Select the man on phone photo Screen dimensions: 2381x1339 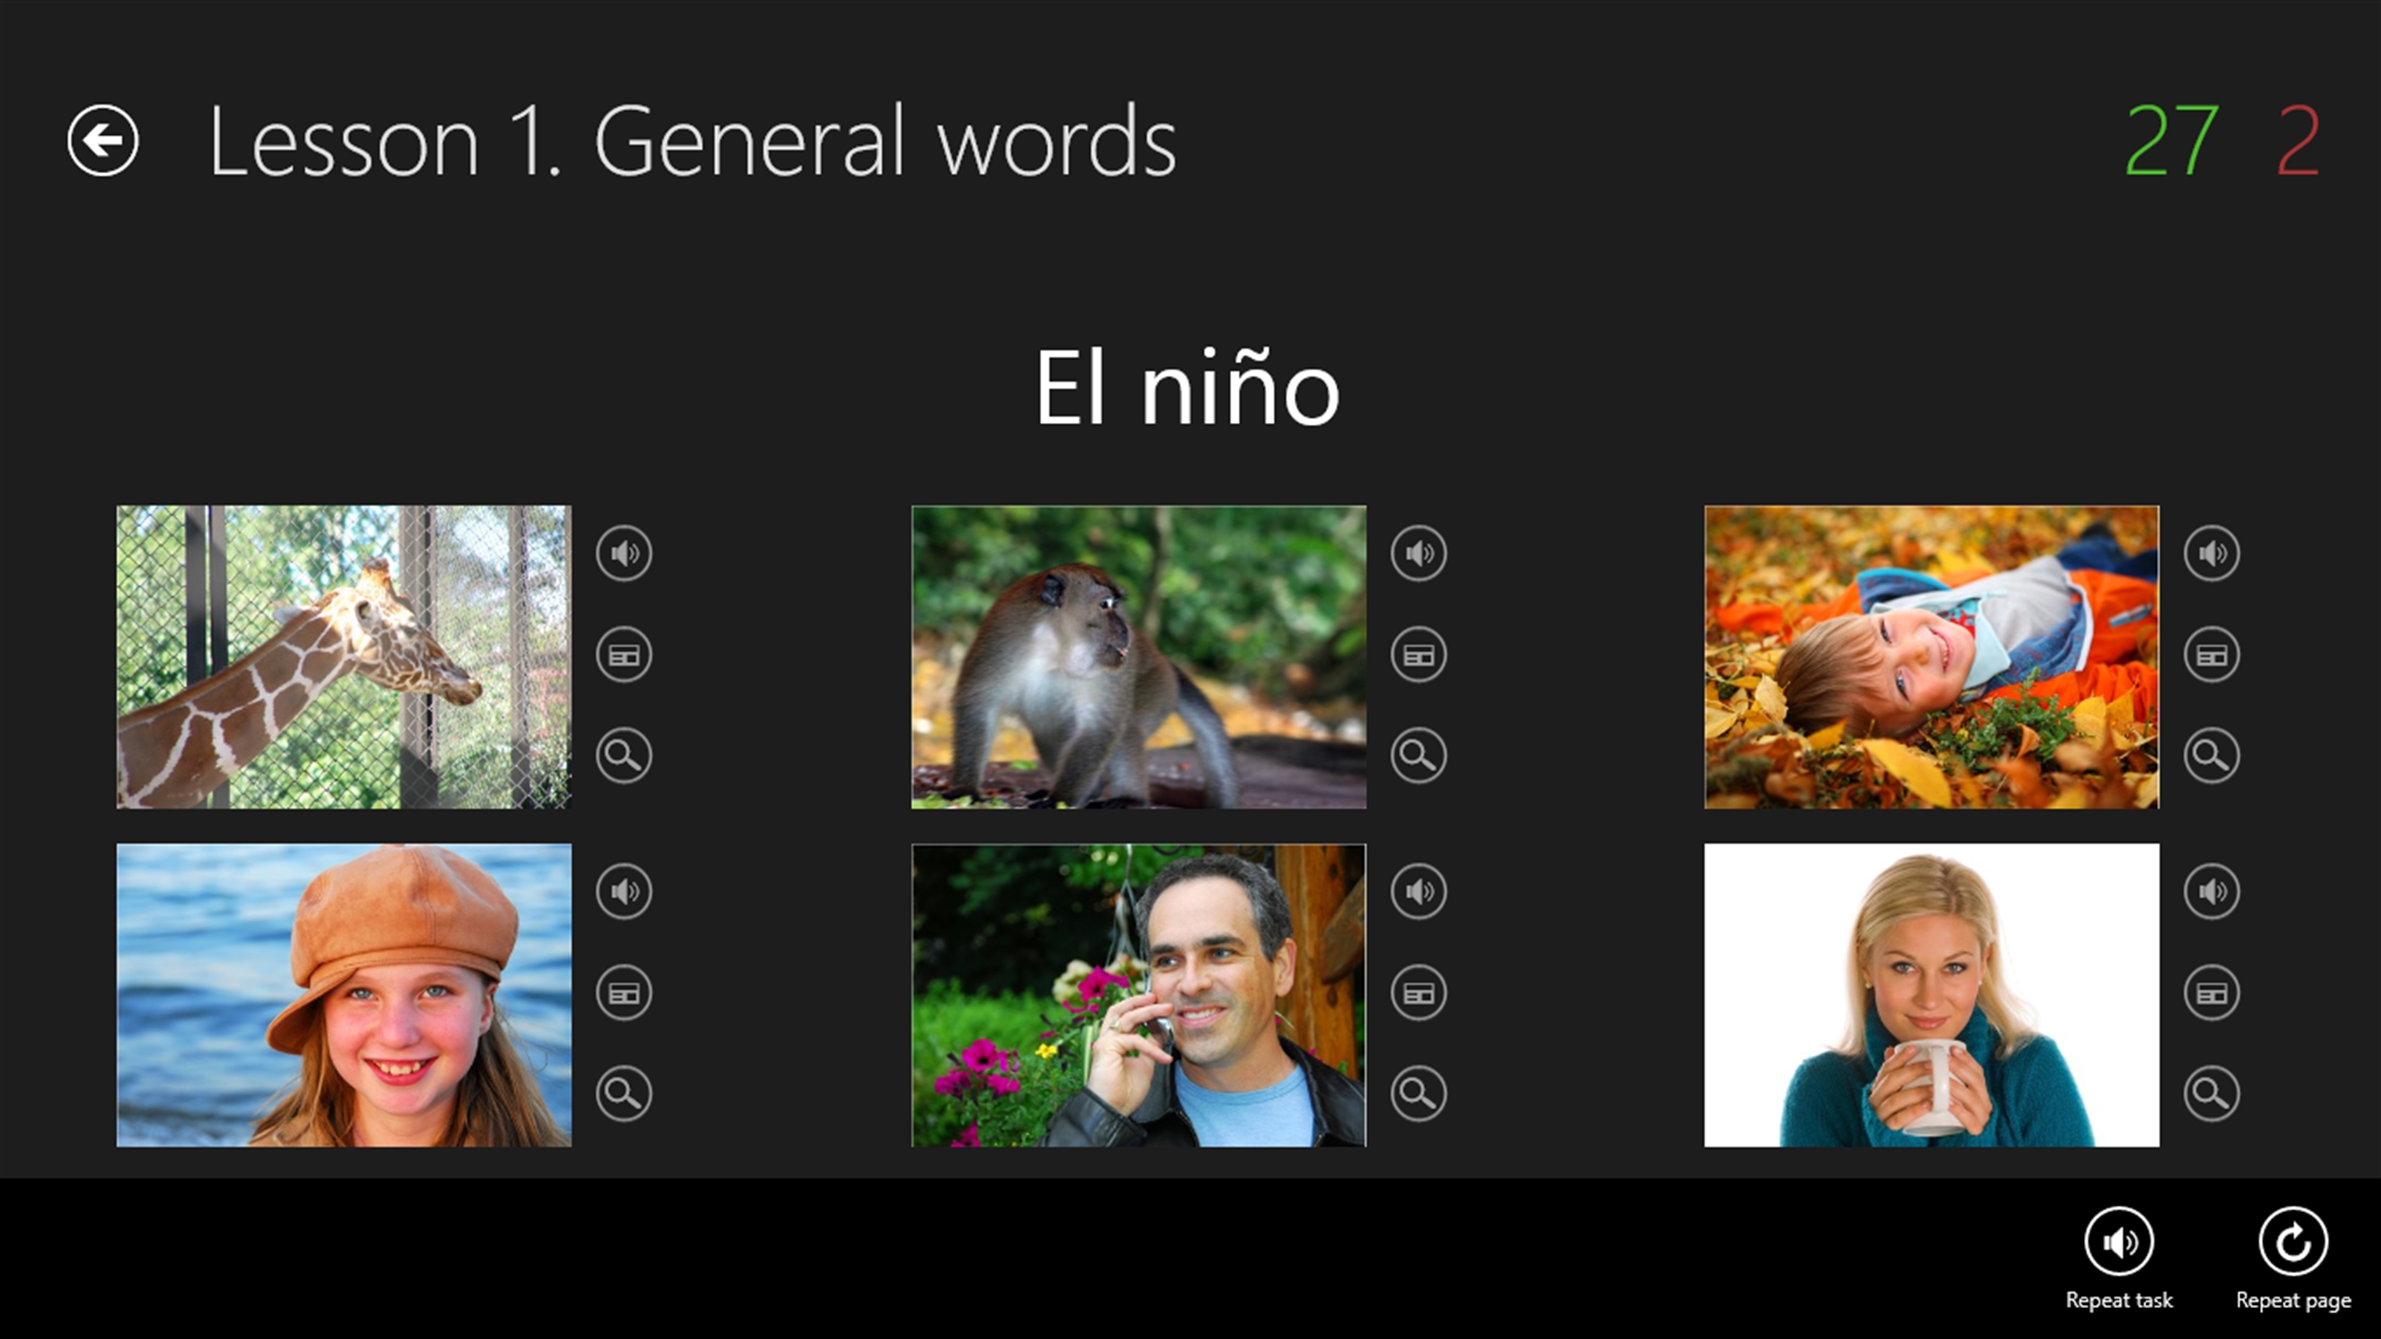tap(1139, 995)
